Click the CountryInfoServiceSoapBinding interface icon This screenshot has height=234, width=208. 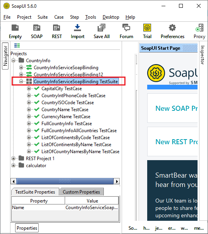tap(29, 68)
